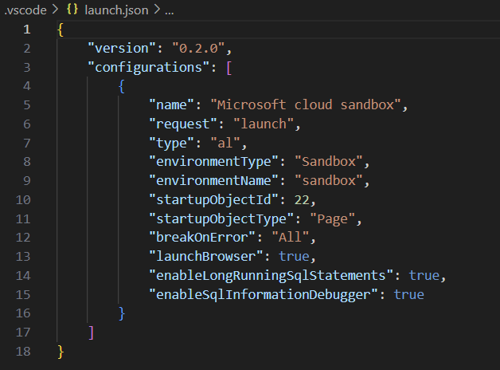Click the true value on line 15
This screenshot has height=370, width=500.
pos(408,295)
